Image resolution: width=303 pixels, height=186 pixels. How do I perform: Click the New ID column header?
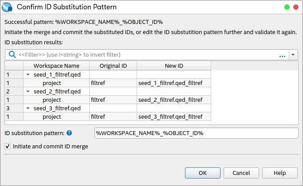[x=174, y=66]
